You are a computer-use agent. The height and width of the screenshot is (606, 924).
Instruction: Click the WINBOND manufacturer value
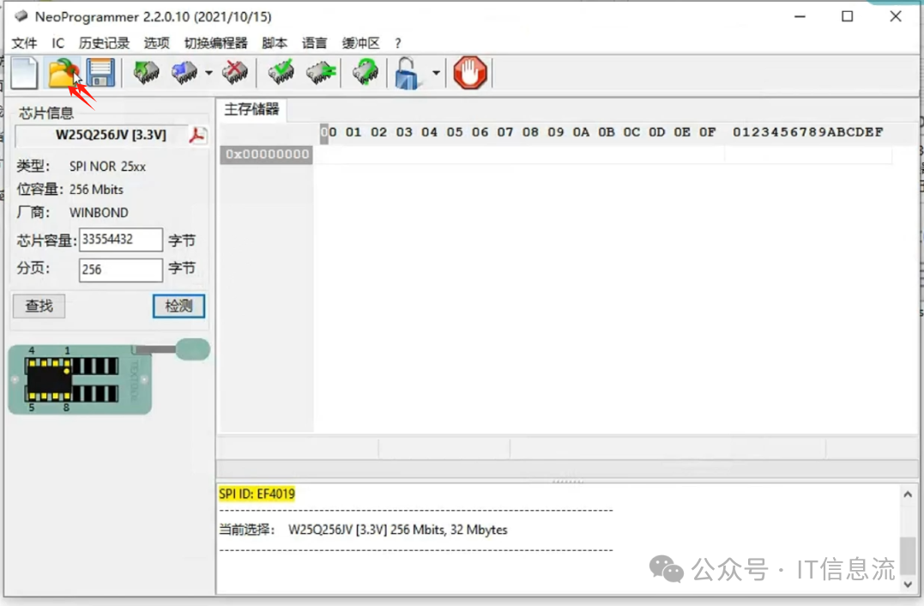[99, 213]
